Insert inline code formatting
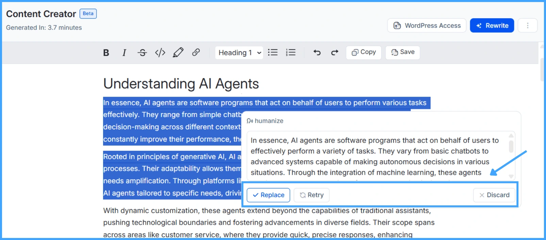Viewport: 546px width, 240px height. coord(160,53)
